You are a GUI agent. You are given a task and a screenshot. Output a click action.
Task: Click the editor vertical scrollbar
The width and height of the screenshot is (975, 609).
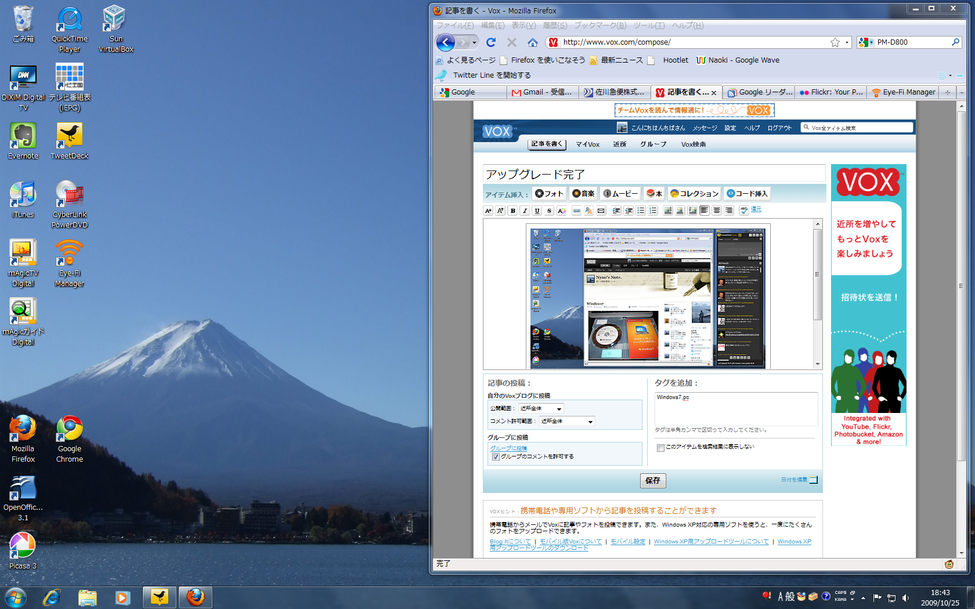pyautogui.click(x=817, y=293)
